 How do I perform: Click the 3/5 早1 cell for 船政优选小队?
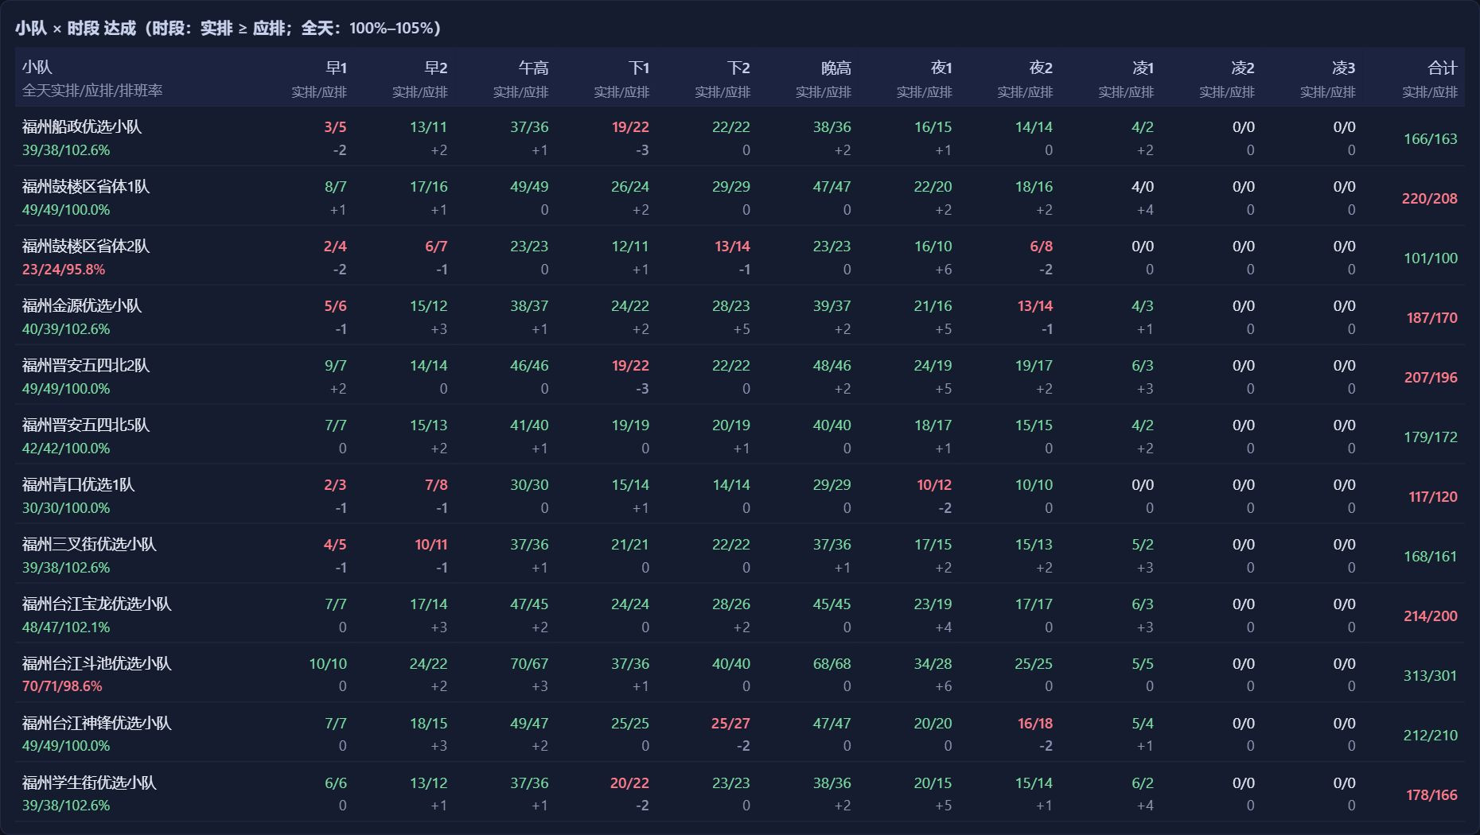(335, 127)
